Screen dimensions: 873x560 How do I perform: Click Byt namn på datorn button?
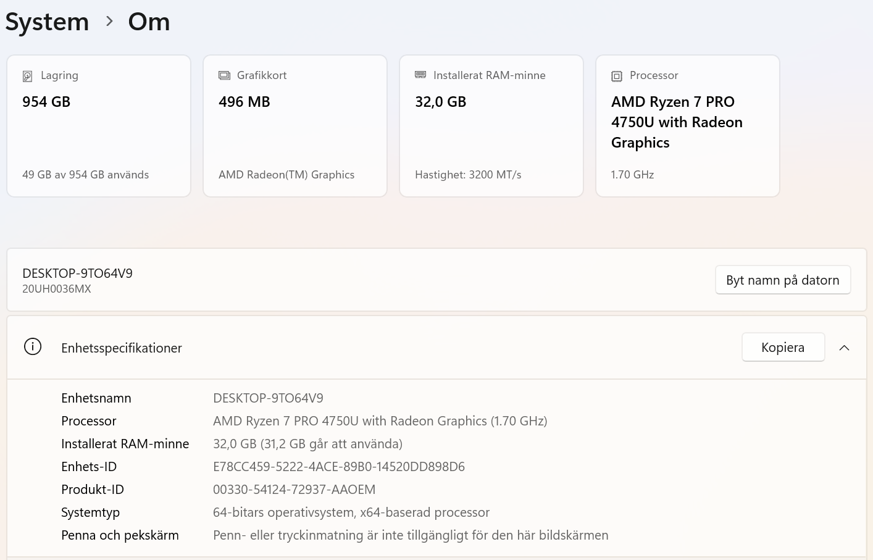point(783,280)
